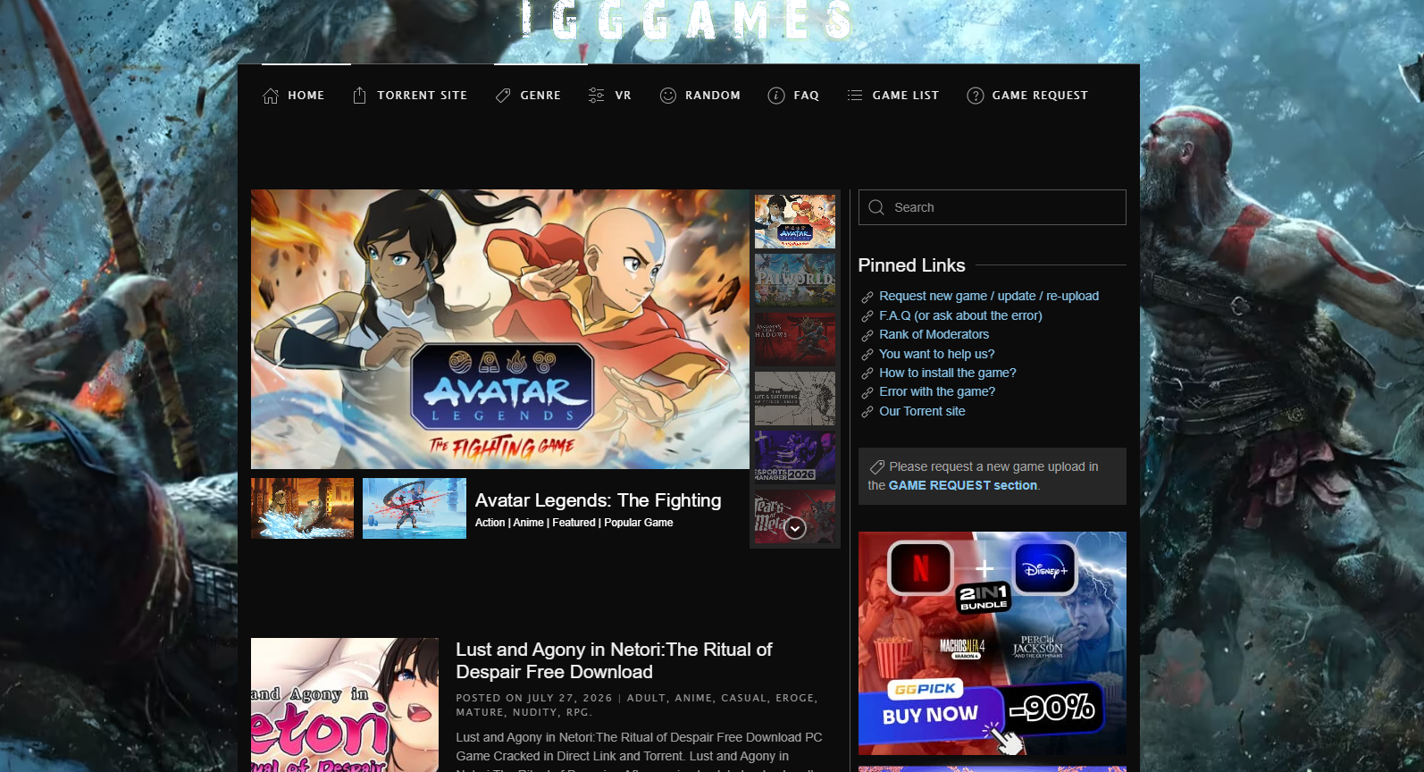Viewport: 1424px width, 772px height.
Task: Click the Netflix logo in the bundle ad
Action: tap(920, 568)
